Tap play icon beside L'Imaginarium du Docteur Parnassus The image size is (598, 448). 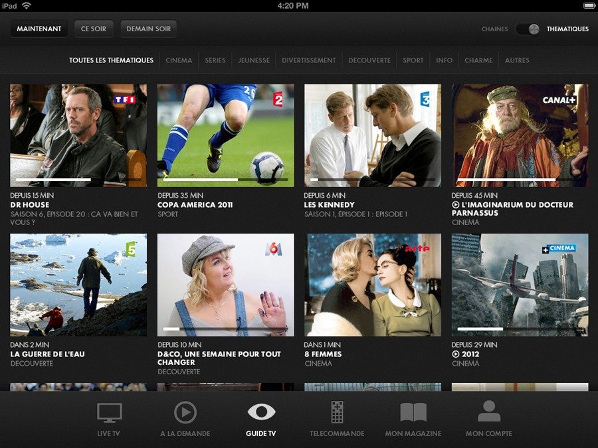[x=456, y=205]
